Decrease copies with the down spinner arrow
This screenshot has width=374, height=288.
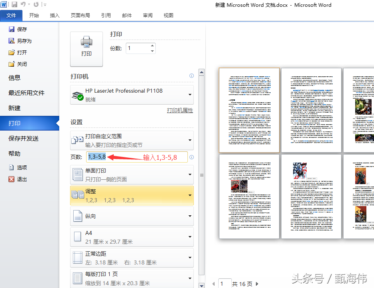click(x=153, y=51)
